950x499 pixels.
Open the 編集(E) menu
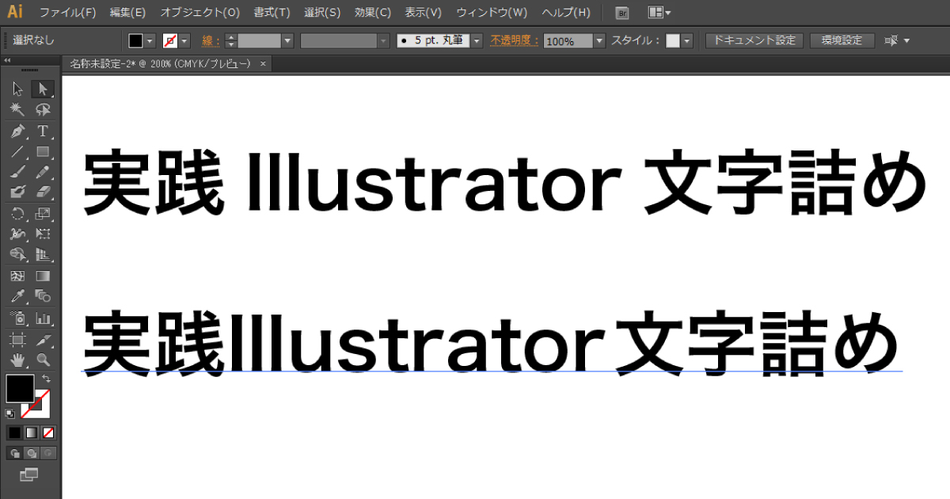pyautogui.click(x=127, y=13)
